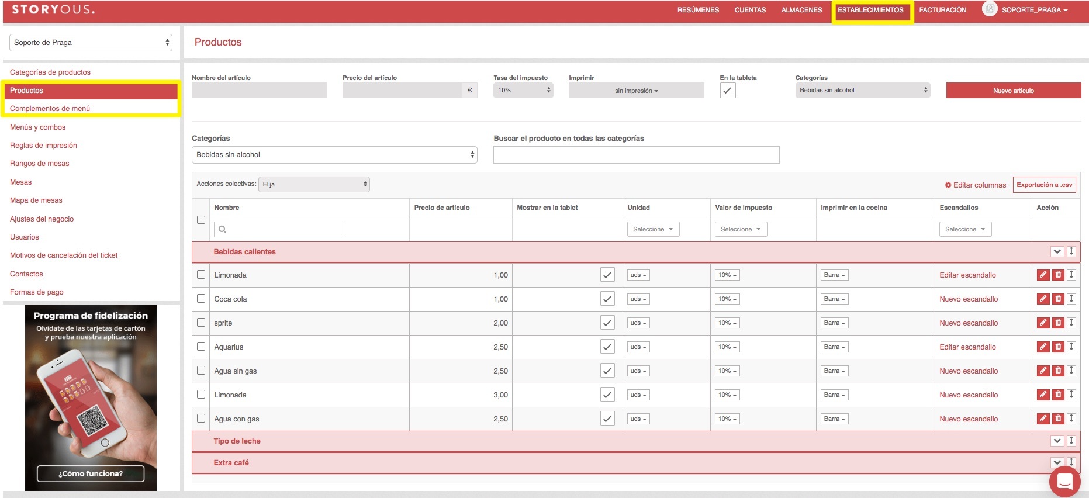Delete Agua sin gas with trash icon
The image size is (1089, 498).
[x=1058, y=371]
